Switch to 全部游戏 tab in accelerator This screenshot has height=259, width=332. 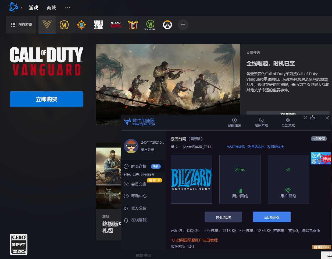(288, 122)
